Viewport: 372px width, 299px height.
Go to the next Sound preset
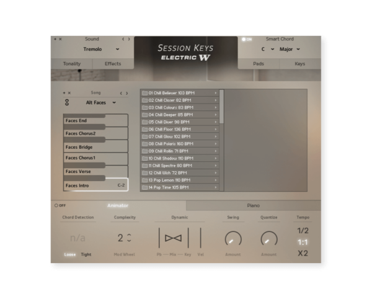click(129, 39)
